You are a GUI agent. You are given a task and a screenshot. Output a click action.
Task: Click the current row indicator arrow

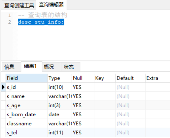click(3, 87)
